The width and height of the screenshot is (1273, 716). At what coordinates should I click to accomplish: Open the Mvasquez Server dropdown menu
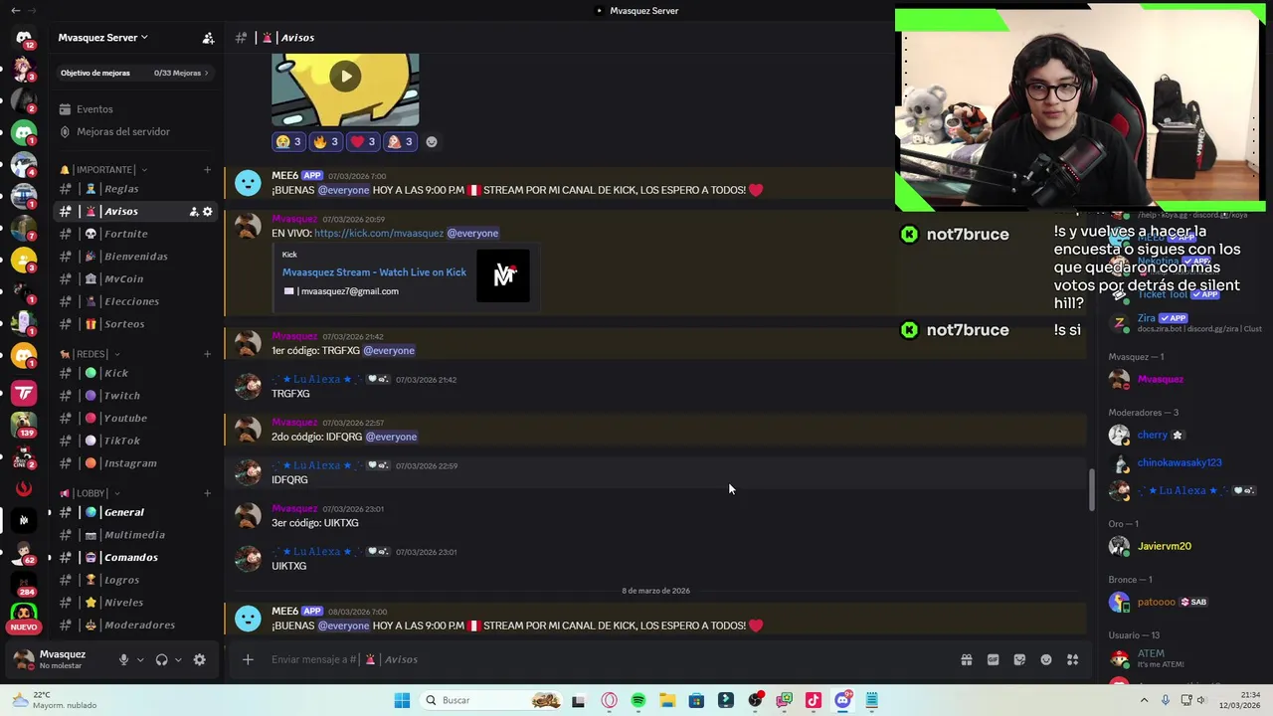click(102, 38)
